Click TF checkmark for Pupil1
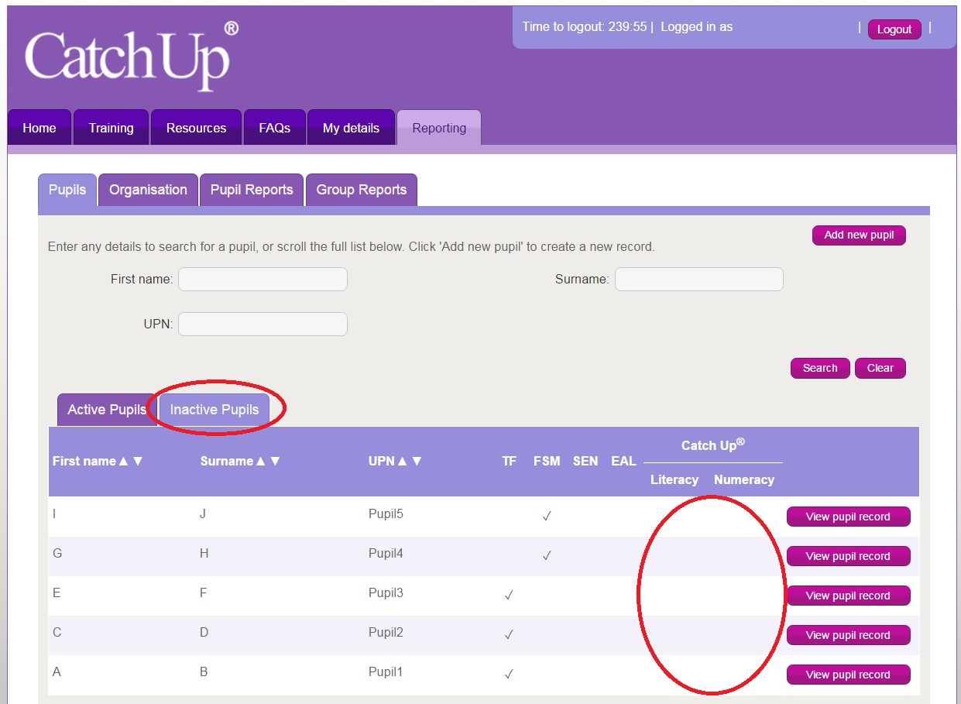 tap(509, 675)
